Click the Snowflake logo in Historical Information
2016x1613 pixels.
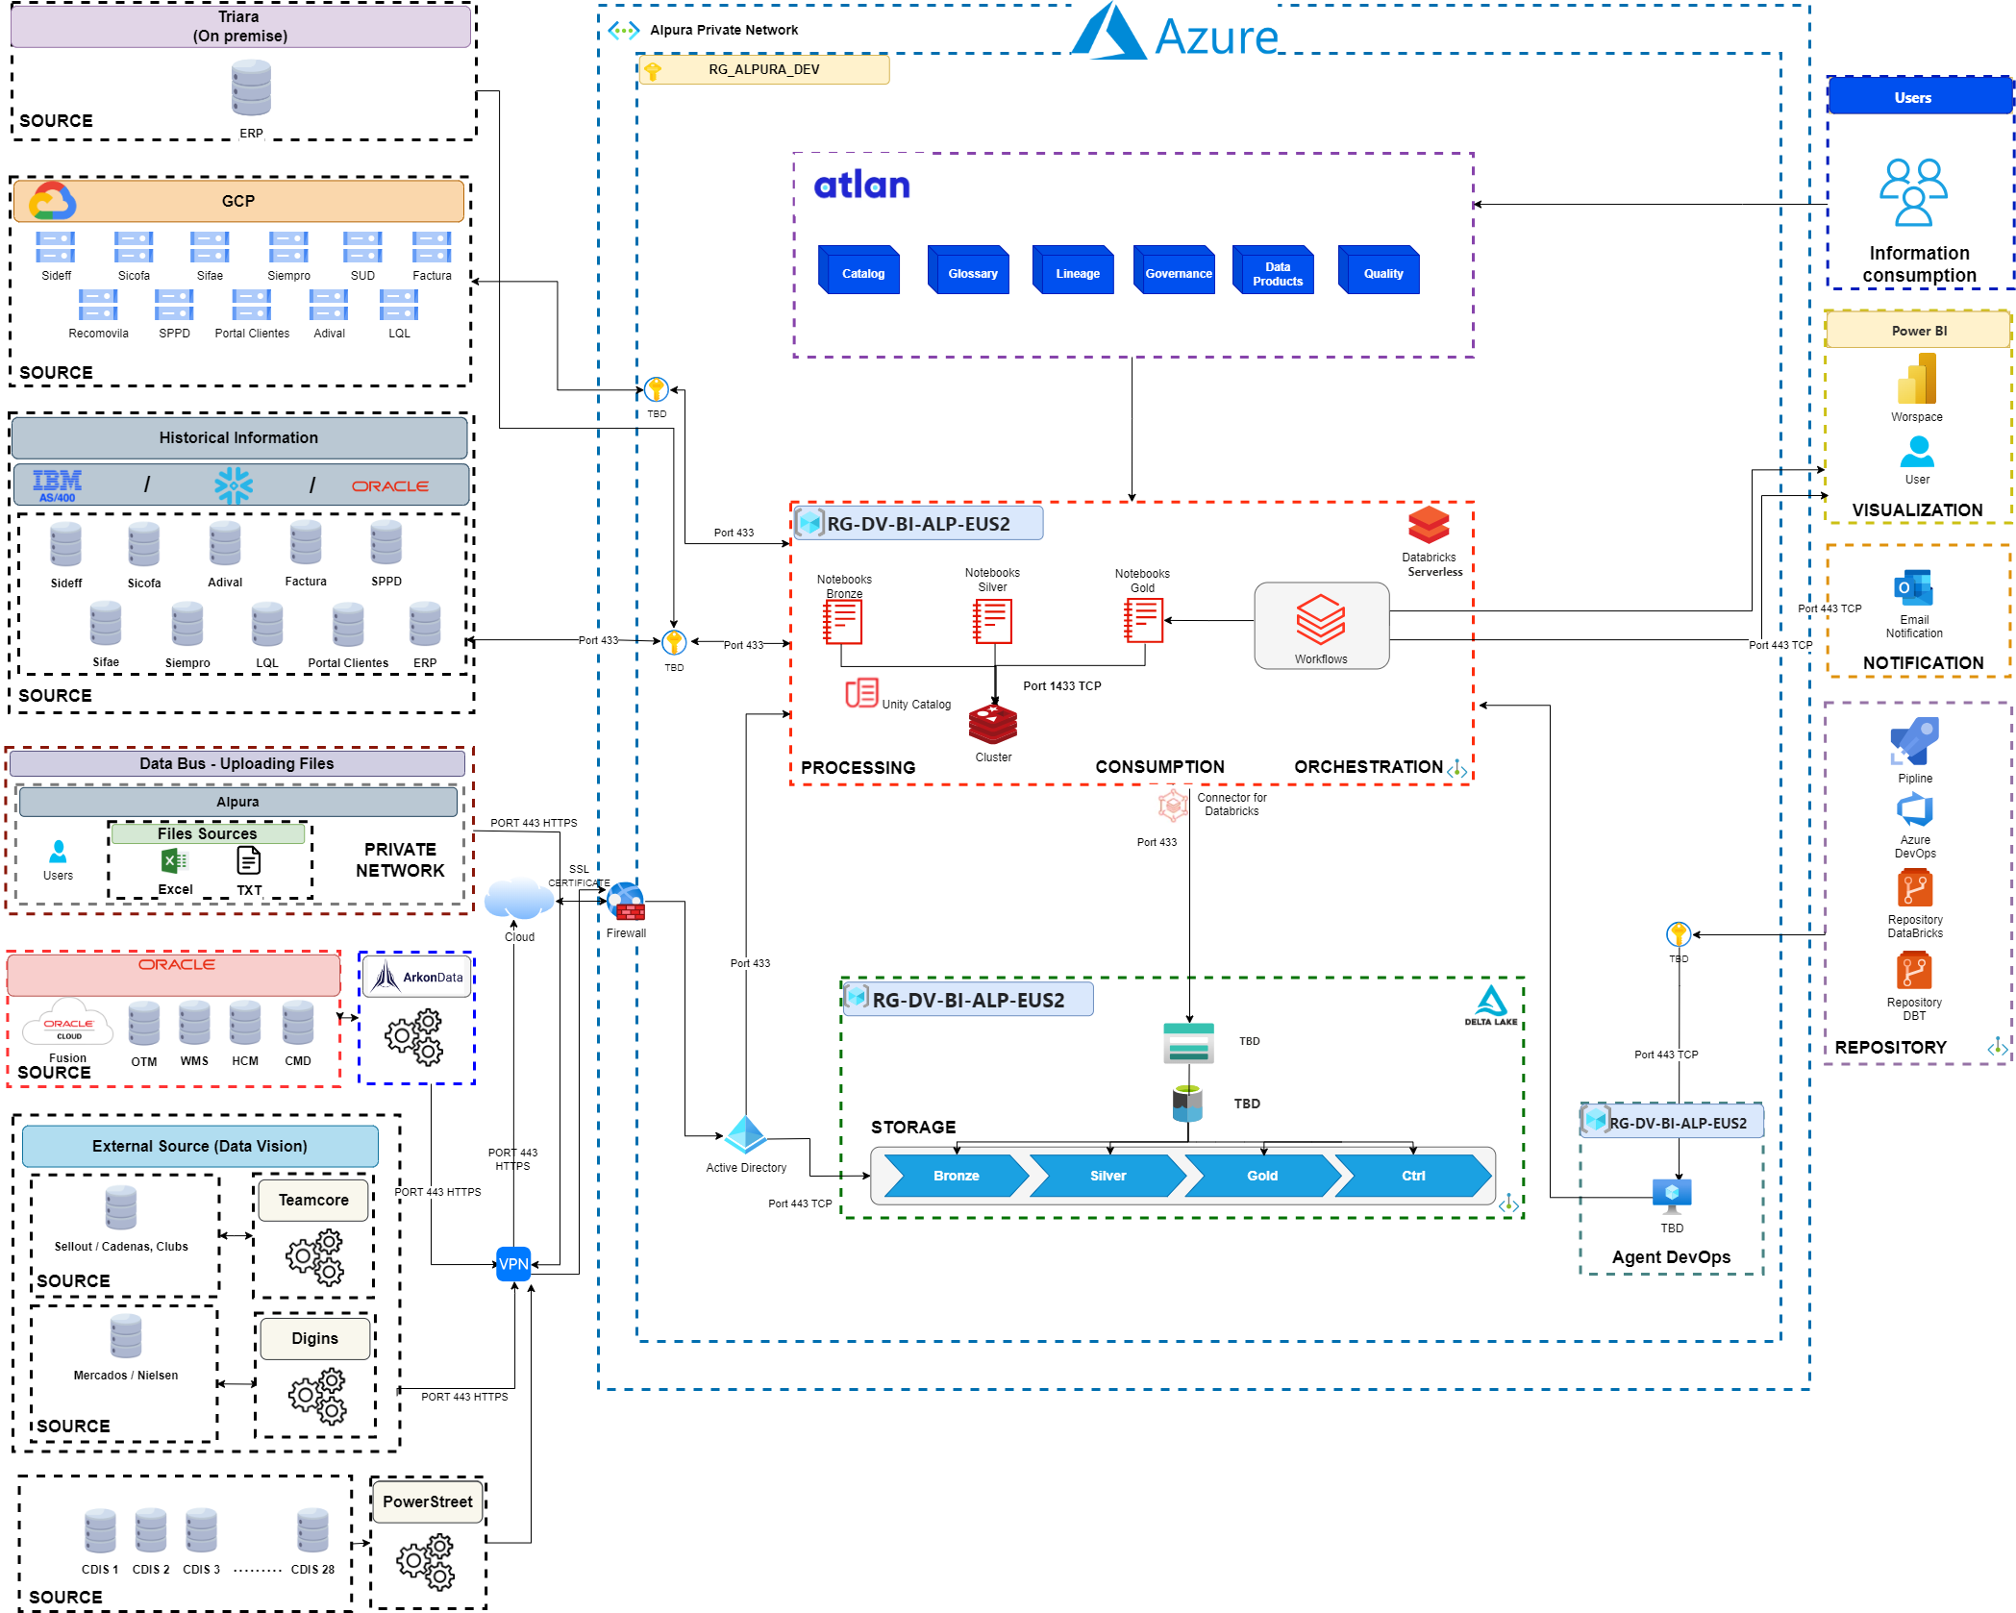(234, 485)
